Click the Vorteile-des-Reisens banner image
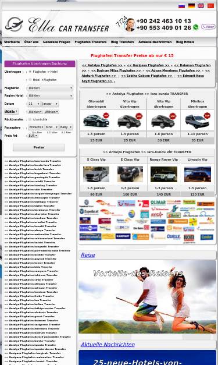218x365 pixels. [x=147, y=297]
